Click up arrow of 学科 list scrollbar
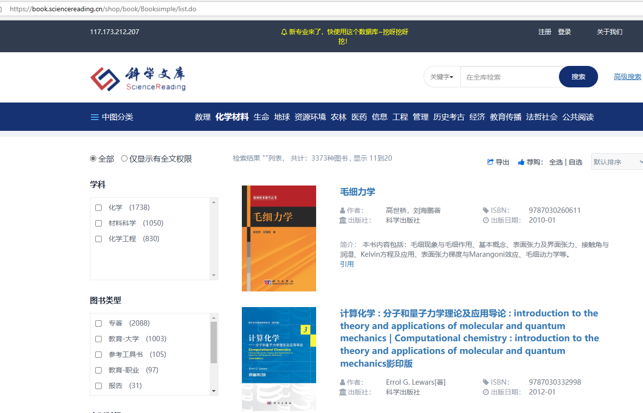643x413 pixels. 214,202
